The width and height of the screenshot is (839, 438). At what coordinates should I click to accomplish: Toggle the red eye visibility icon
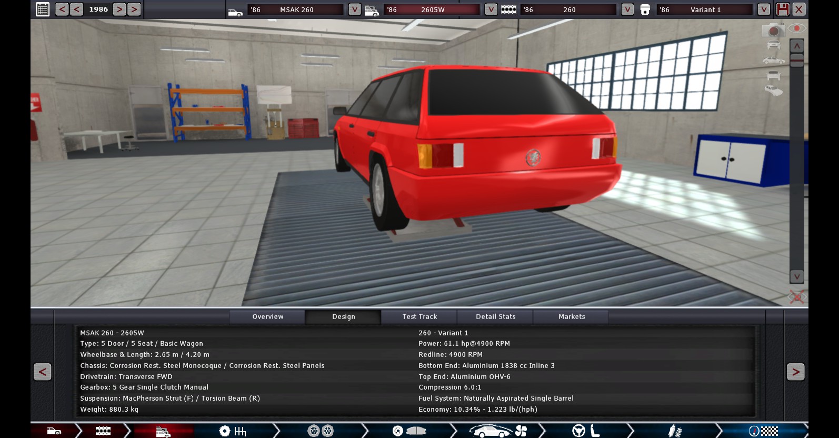797,28
